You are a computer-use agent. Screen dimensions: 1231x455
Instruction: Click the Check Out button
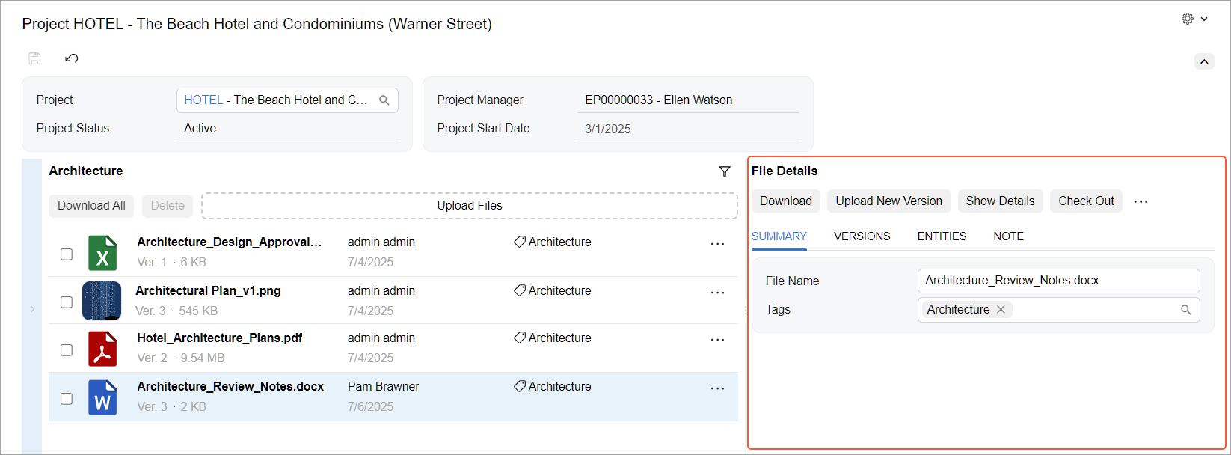(1086, 201)
